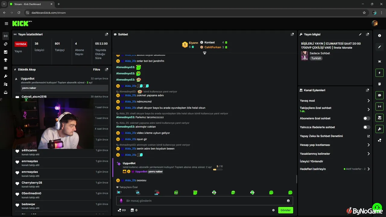Click the pencil edit icon in right sidebar
Image resolution: width=386 pixels, height=217 pixels.
pos(379,47)
